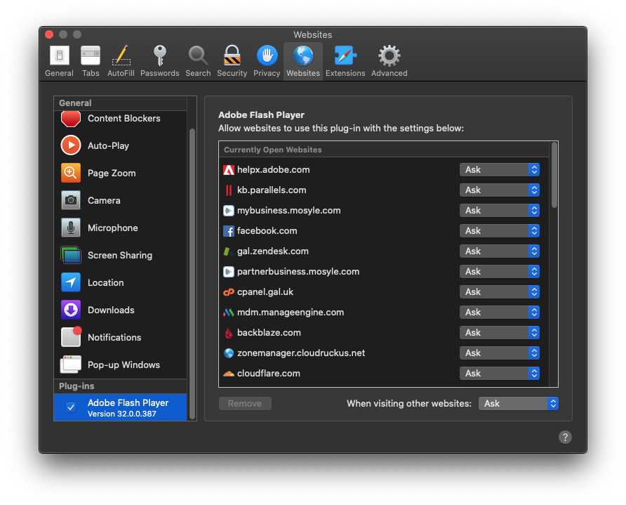Select the Pop-up Windows icon
This screenshot has height=505, width=626.
70,365
